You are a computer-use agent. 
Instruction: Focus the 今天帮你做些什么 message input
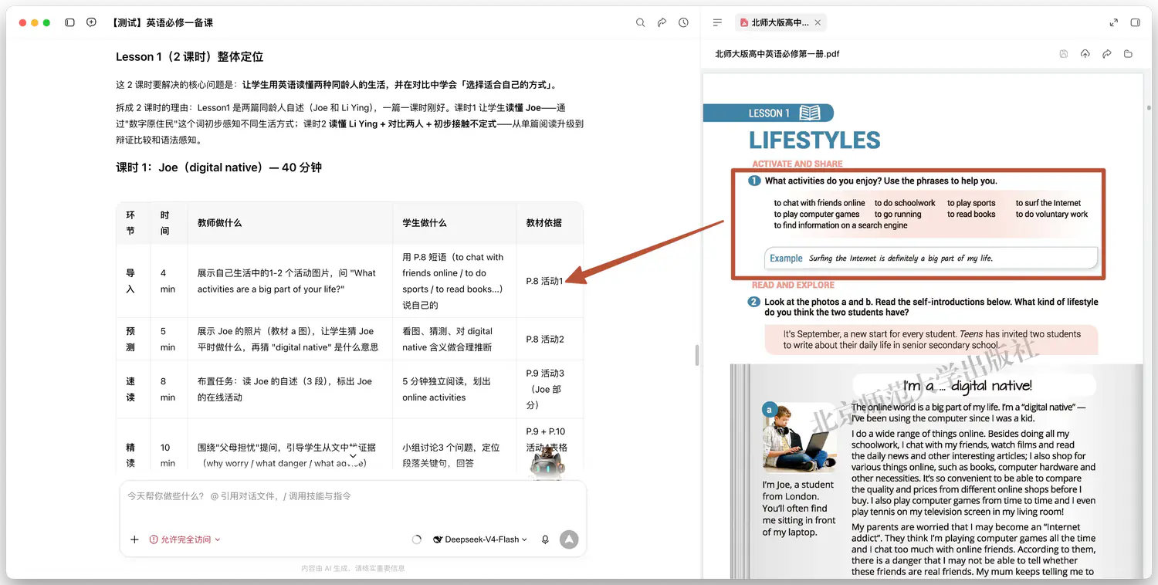353,496
